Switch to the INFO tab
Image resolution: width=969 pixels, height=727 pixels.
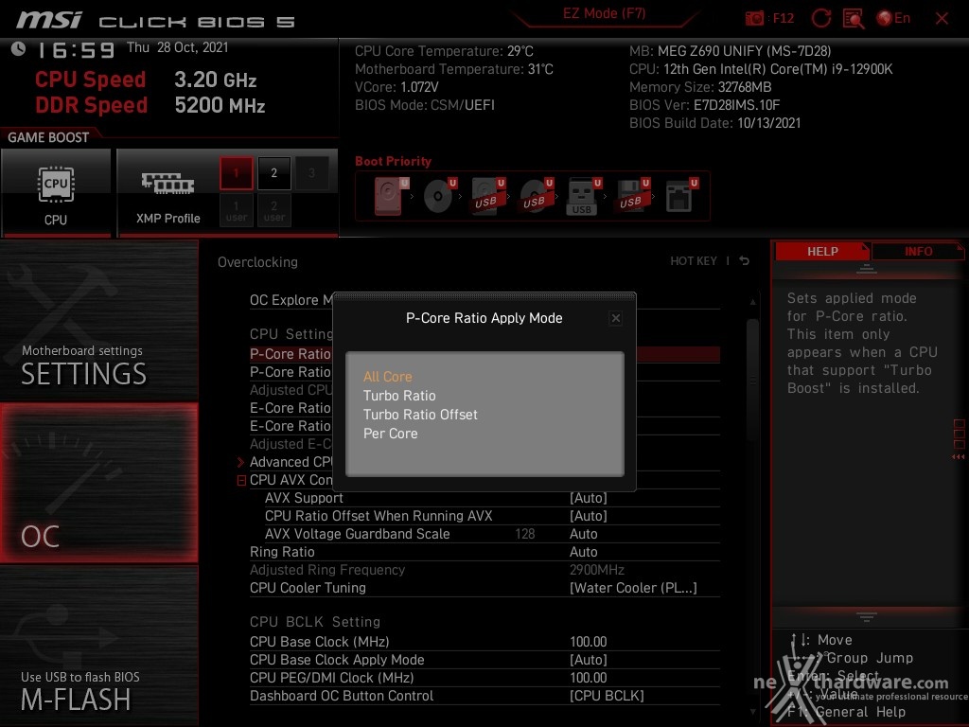click(x=918, y=252)
